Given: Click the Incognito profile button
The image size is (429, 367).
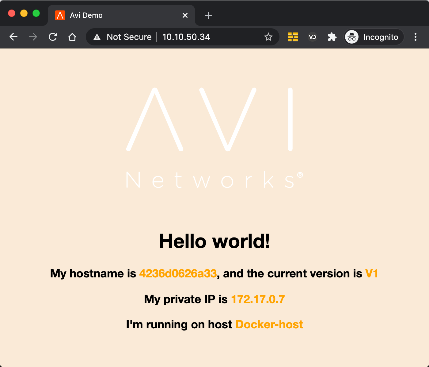Looking at the screenshot, I should (x=374, y=37).
